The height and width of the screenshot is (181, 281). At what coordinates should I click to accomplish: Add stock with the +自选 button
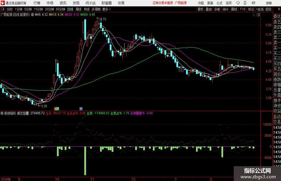[260, 9]
